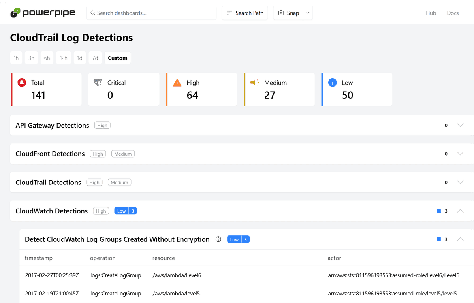
Task: Click the orange High warning triangle icon
Action: [177, 83]
